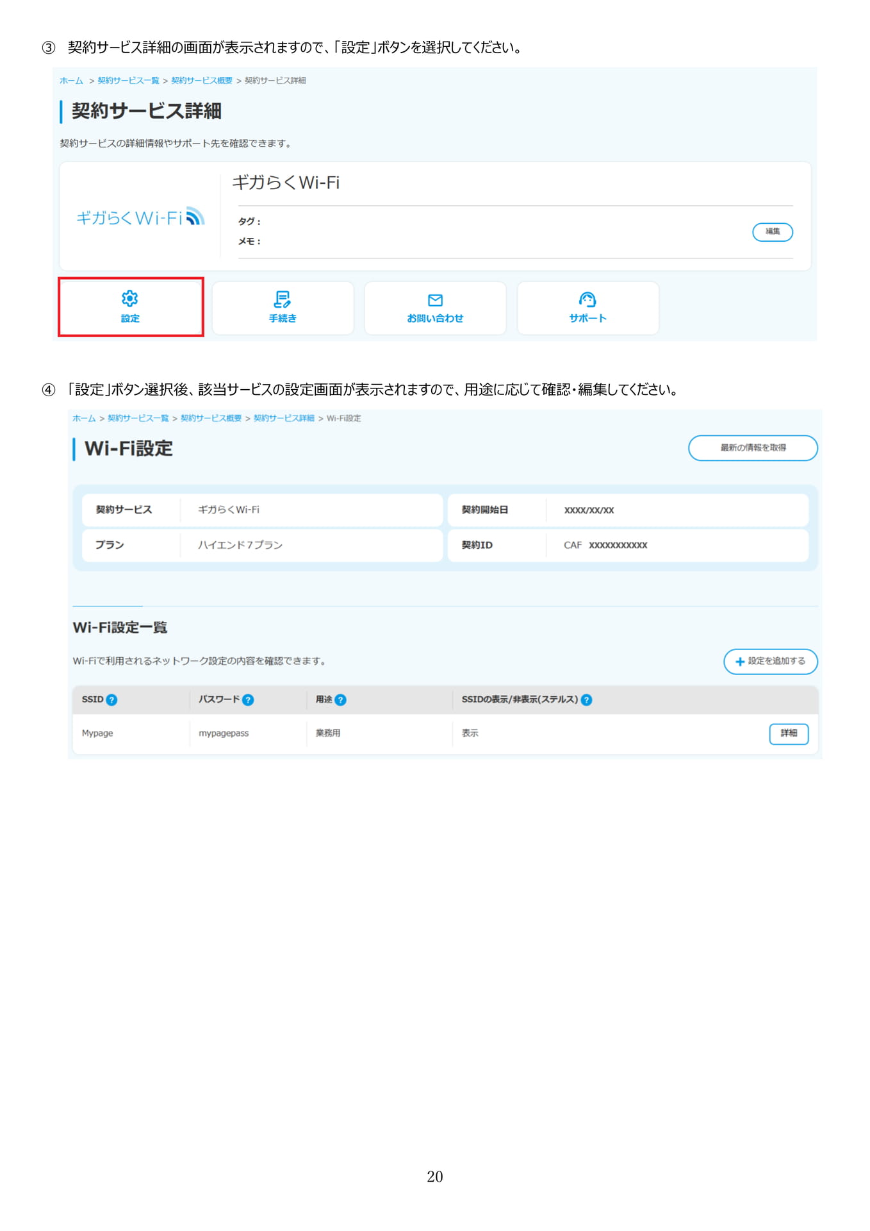
Task: Click ホーム breadcrumb in 契約サービス詳細 page
Action: 71,81
